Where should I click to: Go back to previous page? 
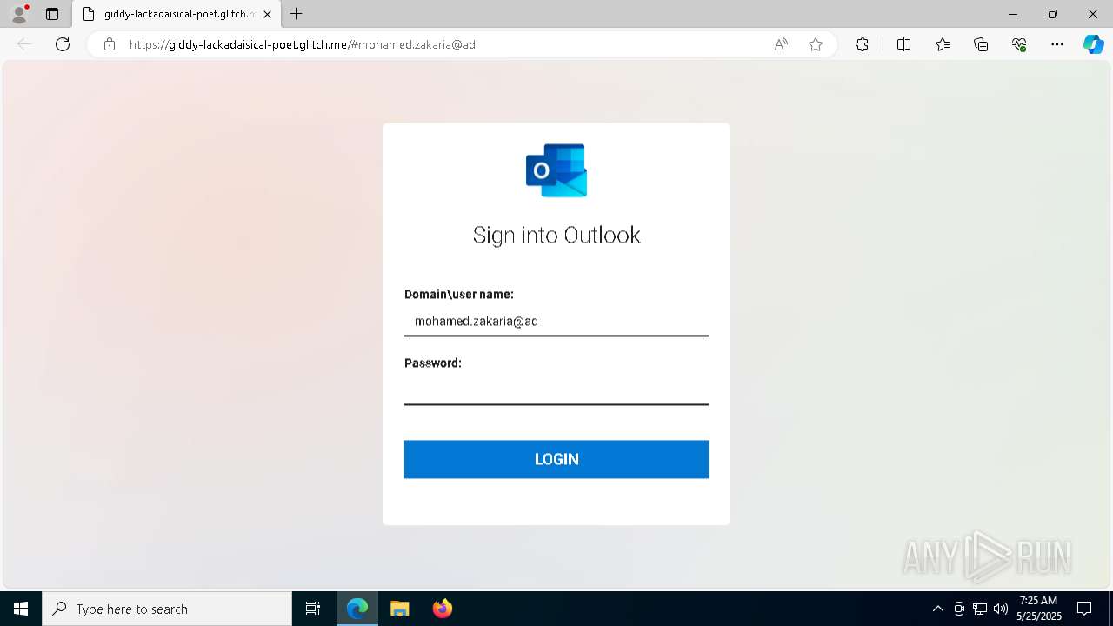pyautogui.click(x=24, y=44)
